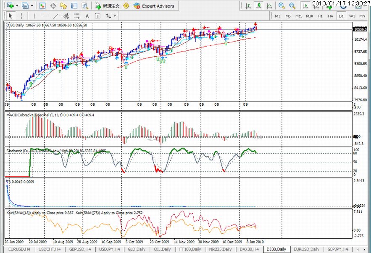Screen dimensions: 371x253
Task: Switch to EURUSD,Daily chart tab
Action: click(x=307, y=249)
